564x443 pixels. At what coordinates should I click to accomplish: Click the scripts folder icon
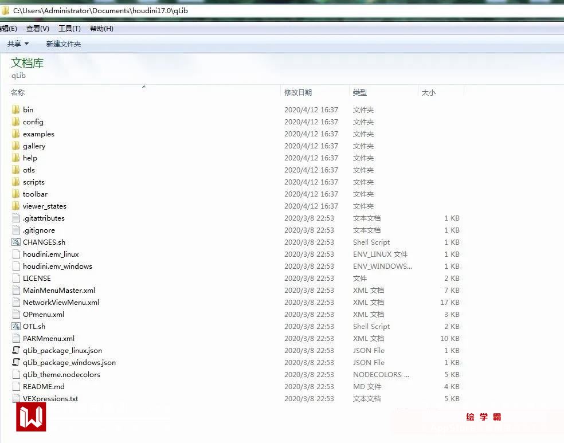(x=16, y=182)
